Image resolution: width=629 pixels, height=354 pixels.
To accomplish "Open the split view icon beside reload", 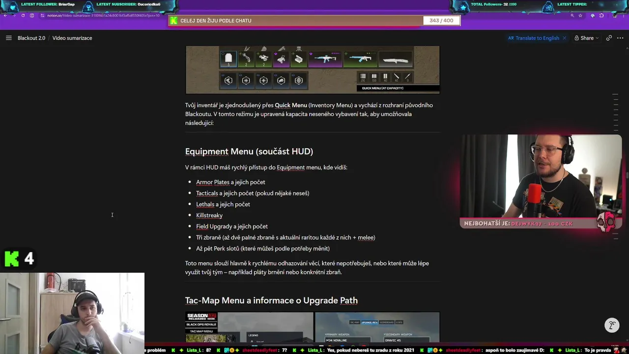I will (32, 16).
